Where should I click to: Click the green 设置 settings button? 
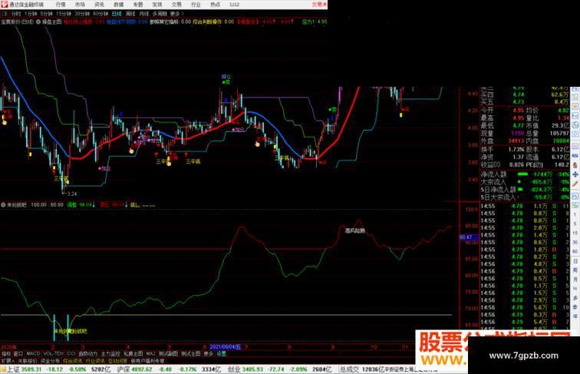point(221,353)
